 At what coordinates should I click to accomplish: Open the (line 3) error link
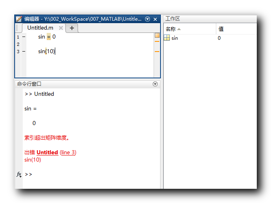pos(68,152)
